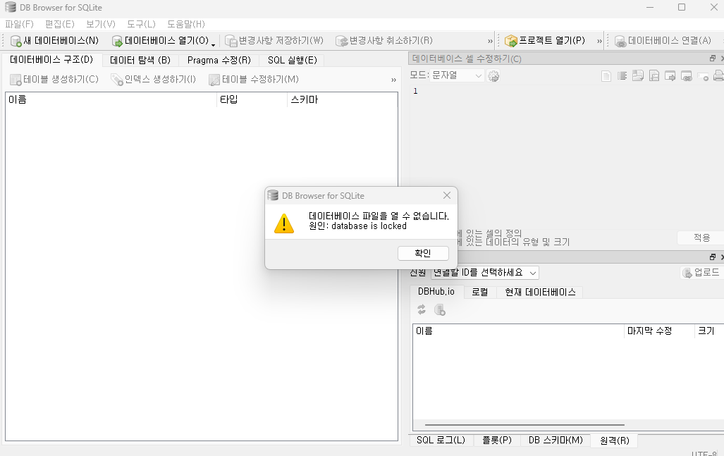Switch to 원격(R) bottom tab
Image resolution: width=724 pixels, height=456 pixels.
click(615, 440)
